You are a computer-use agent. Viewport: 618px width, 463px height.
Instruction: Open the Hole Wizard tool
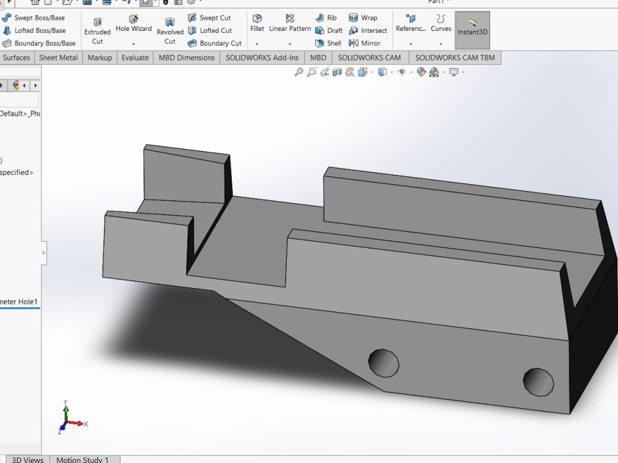pyautogui.click(x=133, y=23)
